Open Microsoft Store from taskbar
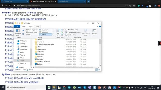Screen dimensions: 161x90 59,88
